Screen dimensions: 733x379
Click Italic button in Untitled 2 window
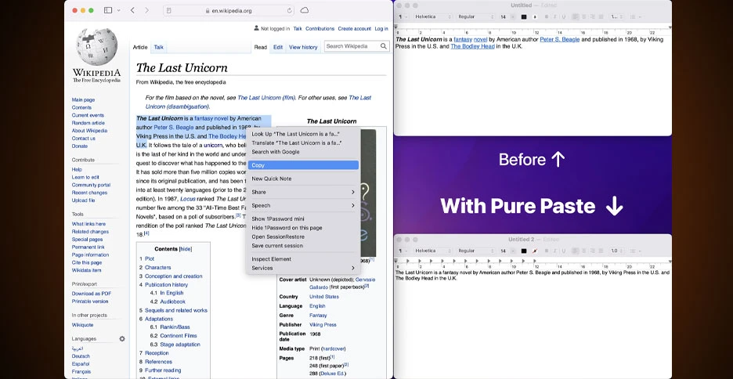tap(555, 251)
